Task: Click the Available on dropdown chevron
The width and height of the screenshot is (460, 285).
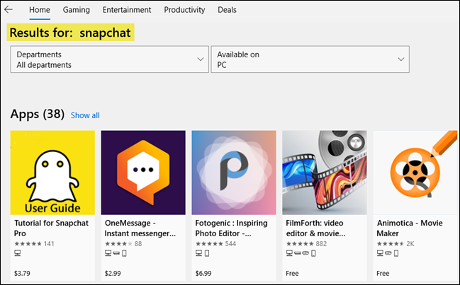Action: point(401,59)
